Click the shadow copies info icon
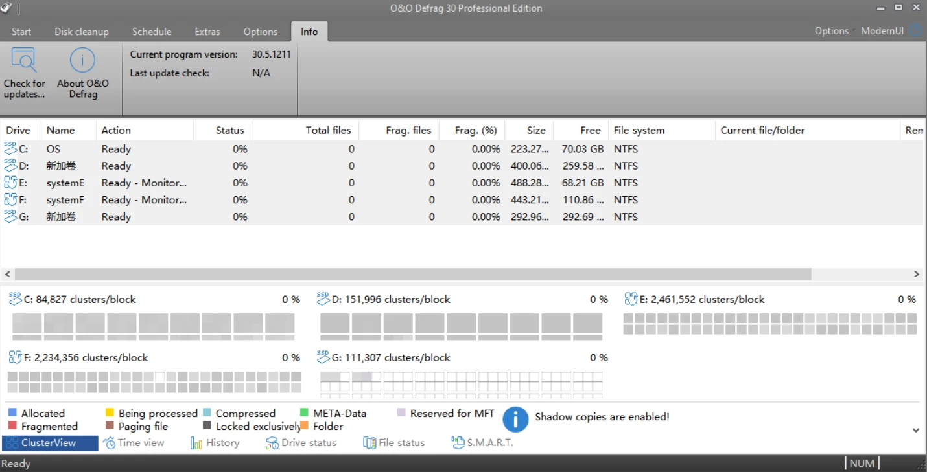927x472 pixels. [515, 419]
